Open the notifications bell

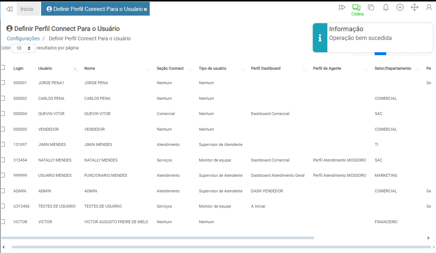pos(386,7)
